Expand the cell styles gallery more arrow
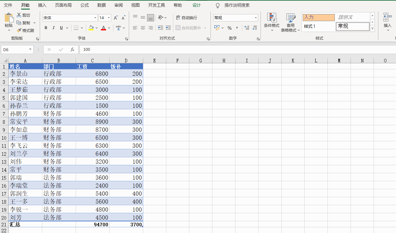This screenshot has height=233, width=396. click(x=372, y=29)
